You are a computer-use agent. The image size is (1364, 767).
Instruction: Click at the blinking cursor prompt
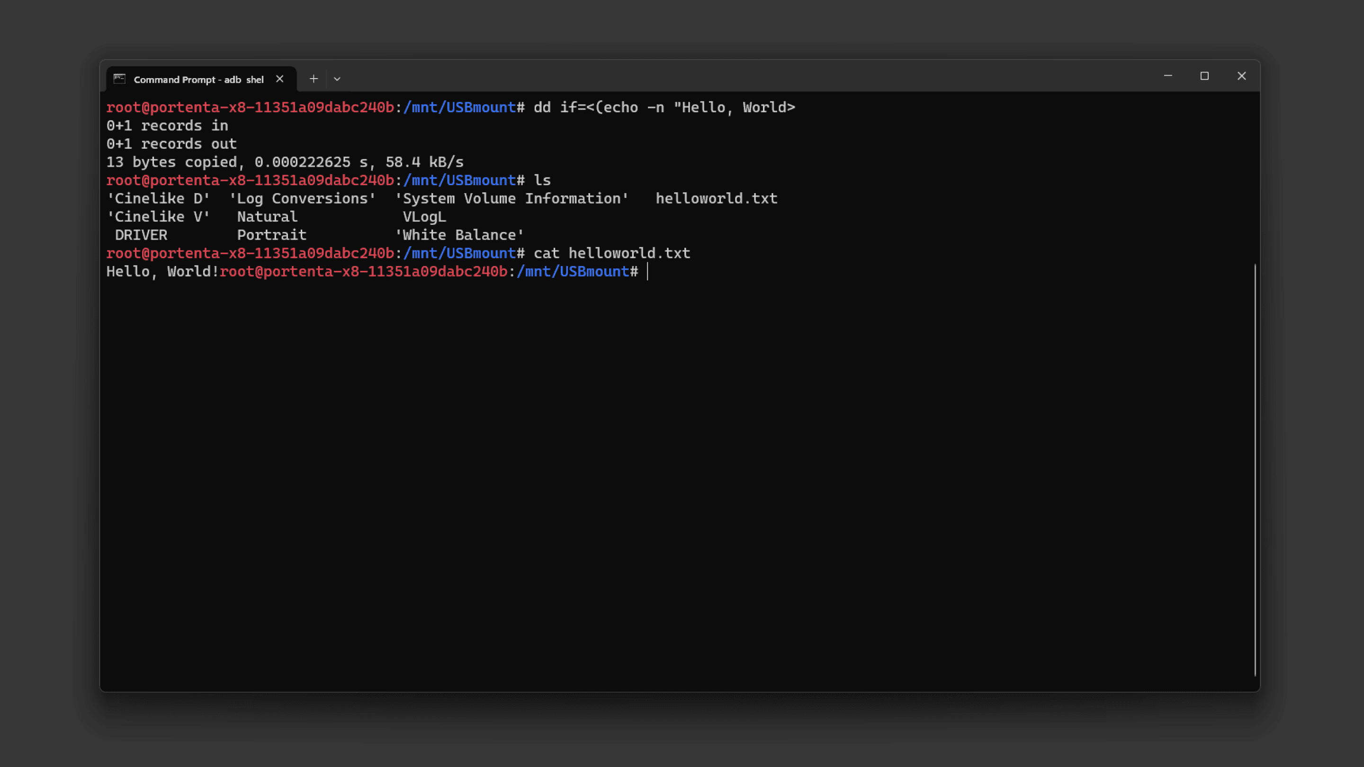(x=647, y=272)
